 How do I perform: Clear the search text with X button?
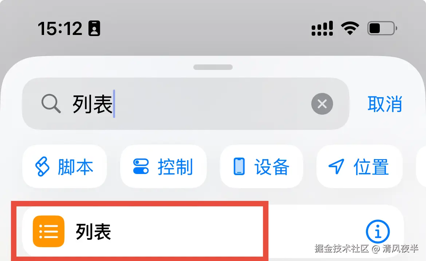(x=322, y=104)
